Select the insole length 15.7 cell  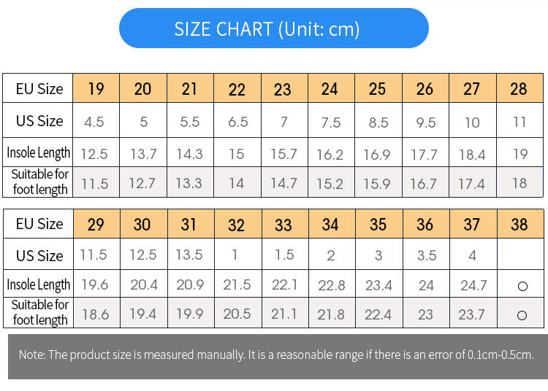click(x=283, y=154)
